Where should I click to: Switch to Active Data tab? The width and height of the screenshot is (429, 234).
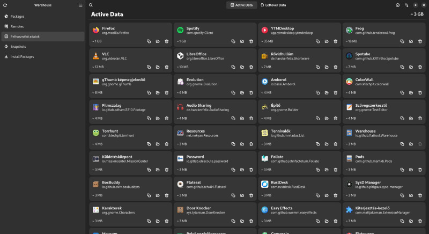click(x=242, y=5)
